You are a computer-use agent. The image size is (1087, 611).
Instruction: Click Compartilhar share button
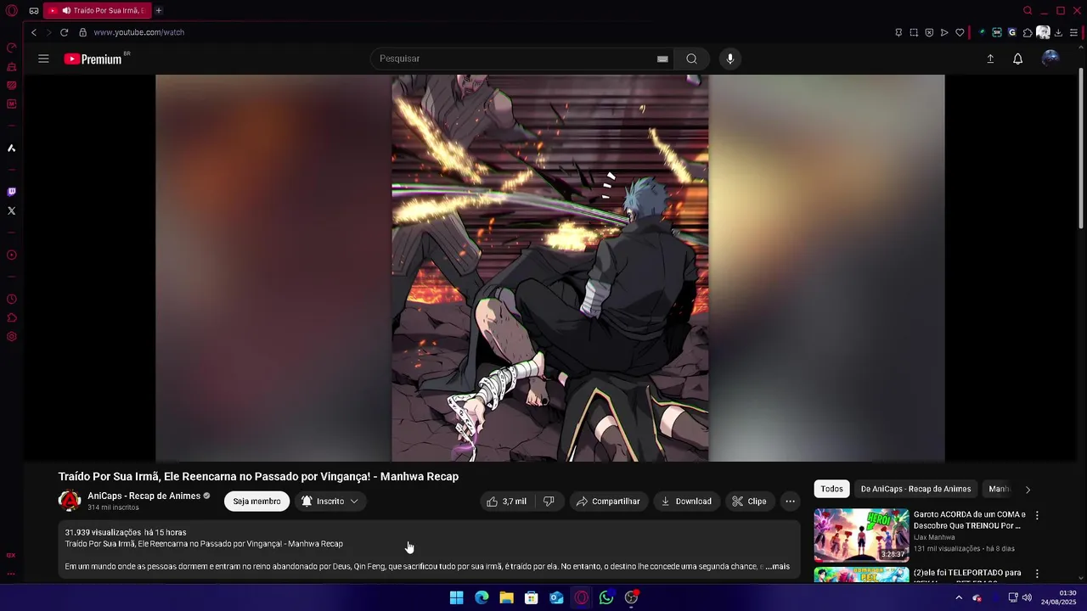click(608, 502)
